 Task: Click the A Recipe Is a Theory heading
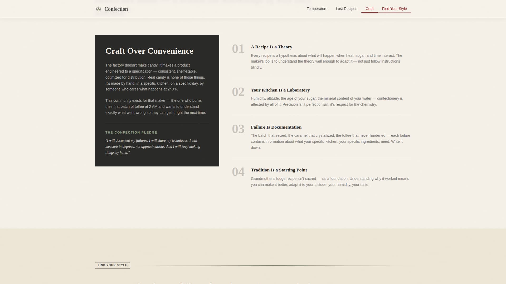pyautogui.click(x=271, y=47)
